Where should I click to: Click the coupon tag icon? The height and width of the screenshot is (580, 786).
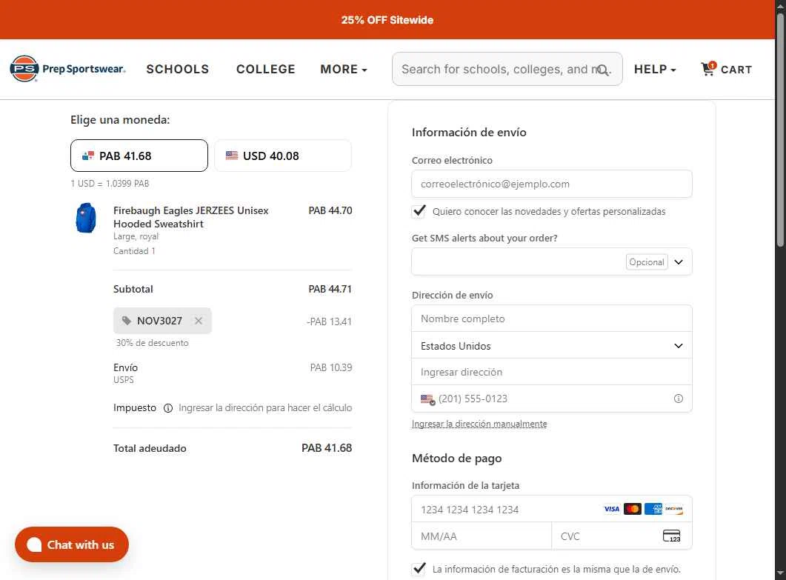[x=127, y=321]
